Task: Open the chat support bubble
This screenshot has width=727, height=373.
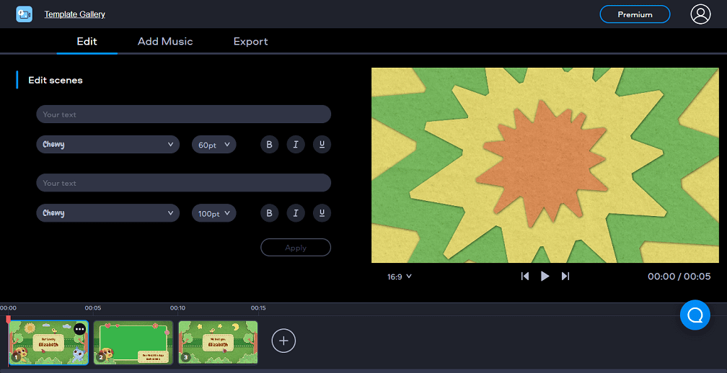Action: click(695, 315)
